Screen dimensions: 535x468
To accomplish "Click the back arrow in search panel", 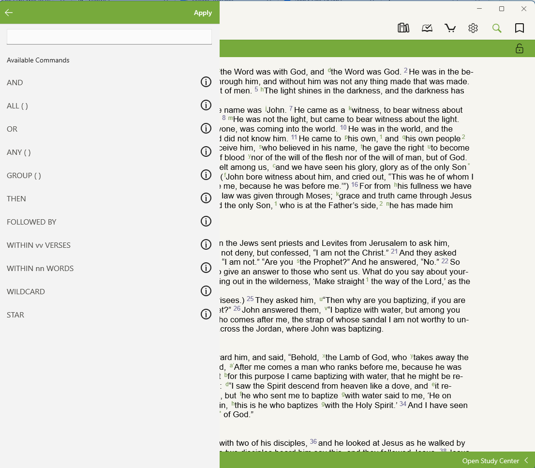I will tap(9, 13).
